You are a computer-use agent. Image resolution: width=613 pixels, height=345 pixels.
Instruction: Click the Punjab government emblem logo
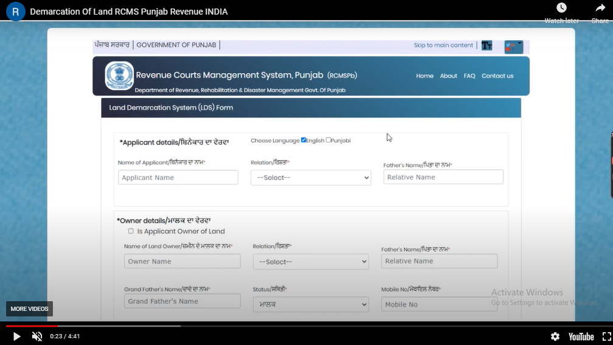point(119,75)
